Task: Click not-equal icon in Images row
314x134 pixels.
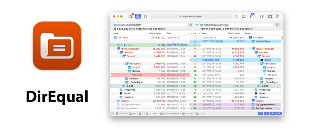Action: tap(195, 101)
